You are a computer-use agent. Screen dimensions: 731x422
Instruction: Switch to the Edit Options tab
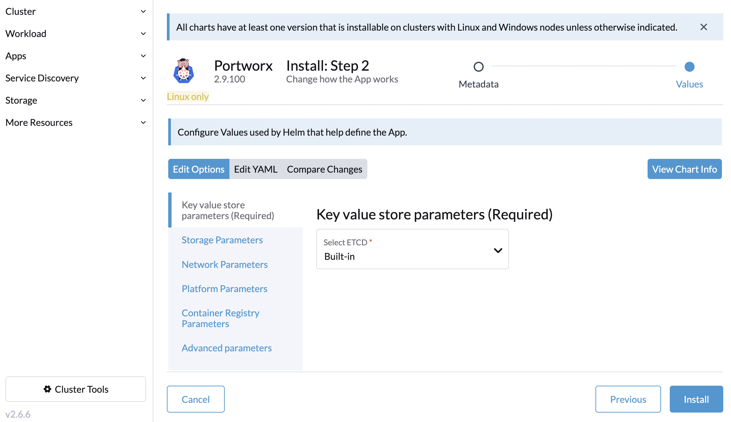click(x=198, y=169)
